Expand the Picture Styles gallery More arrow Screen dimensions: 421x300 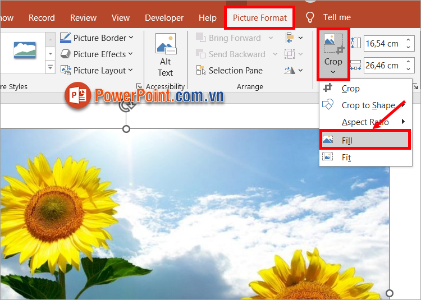click(50, 67)
